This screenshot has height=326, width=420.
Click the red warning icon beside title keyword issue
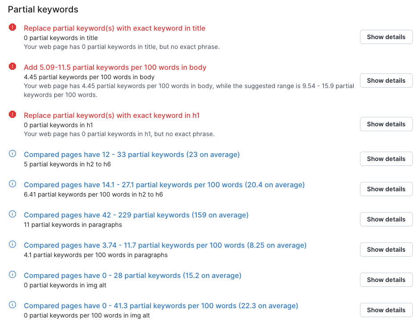12,27
